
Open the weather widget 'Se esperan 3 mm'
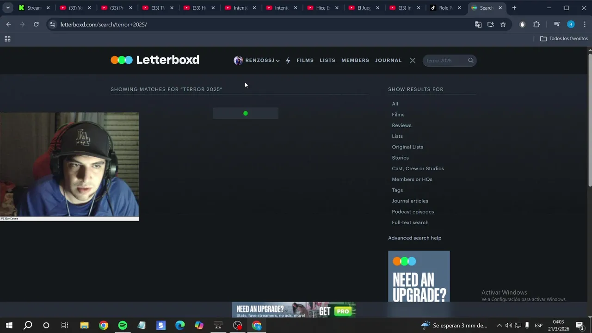tap(454, 326)
